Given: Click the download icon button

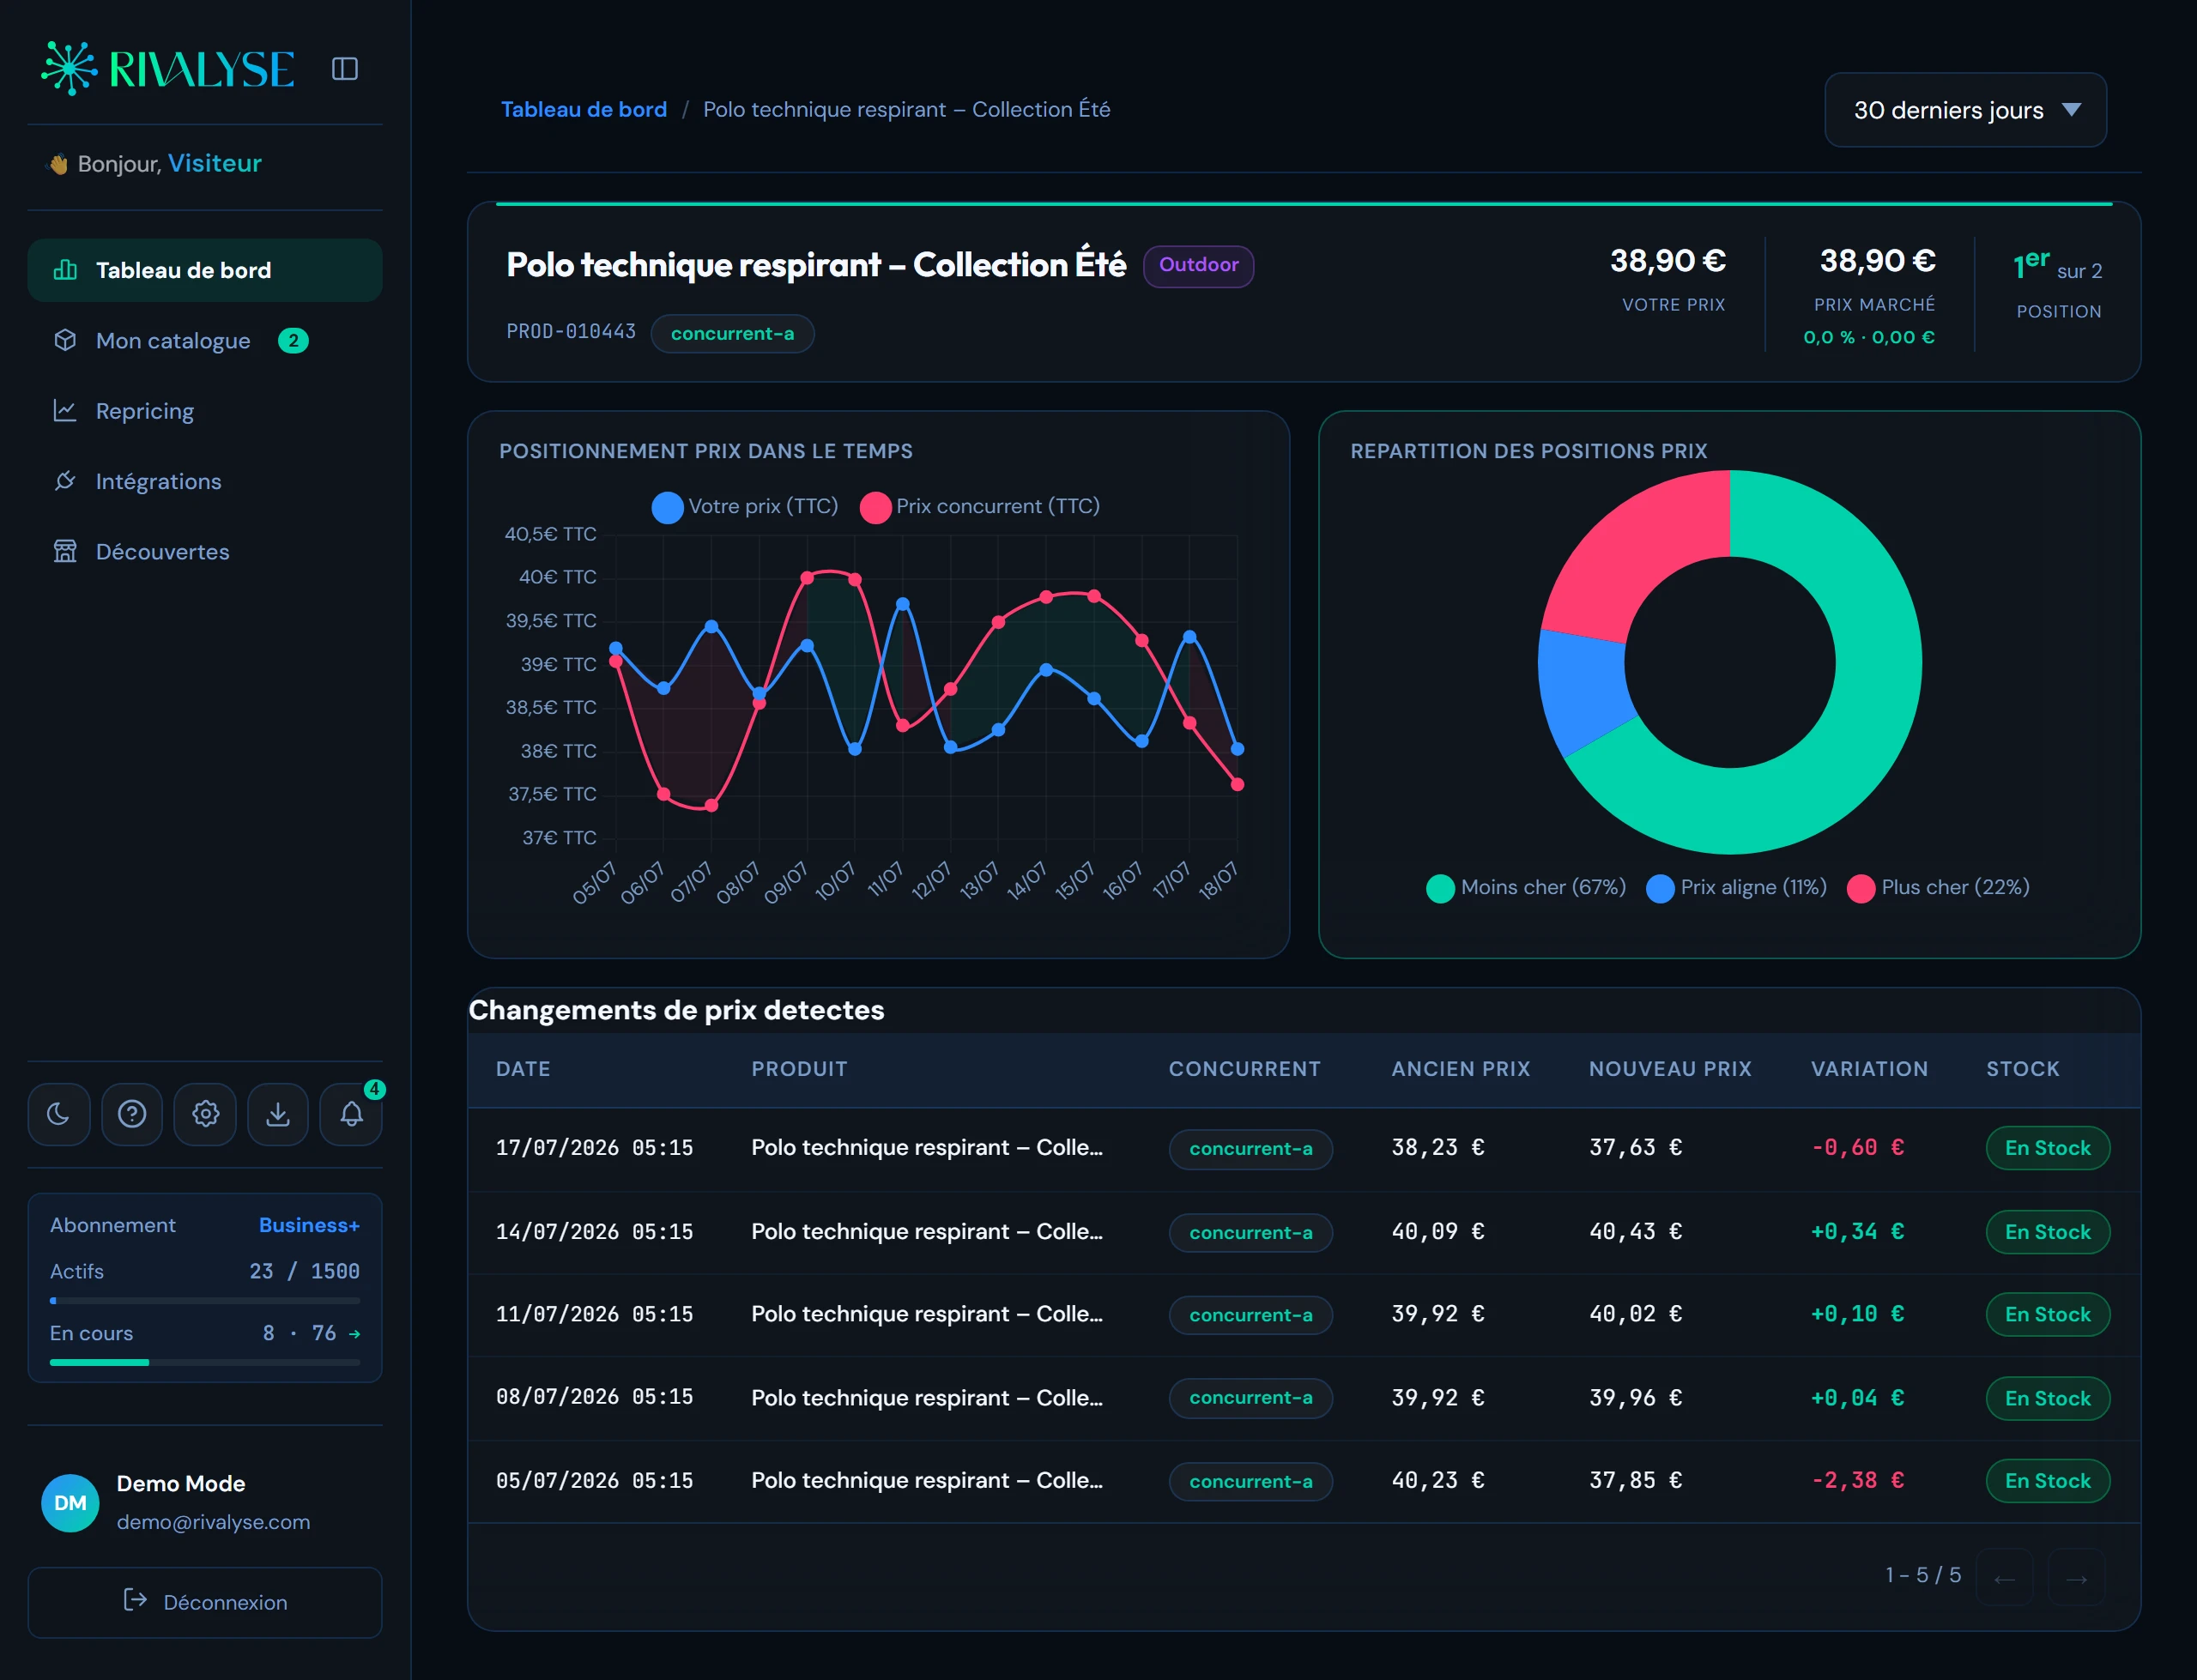Looking at the screenshot, I should [278, 1113].
